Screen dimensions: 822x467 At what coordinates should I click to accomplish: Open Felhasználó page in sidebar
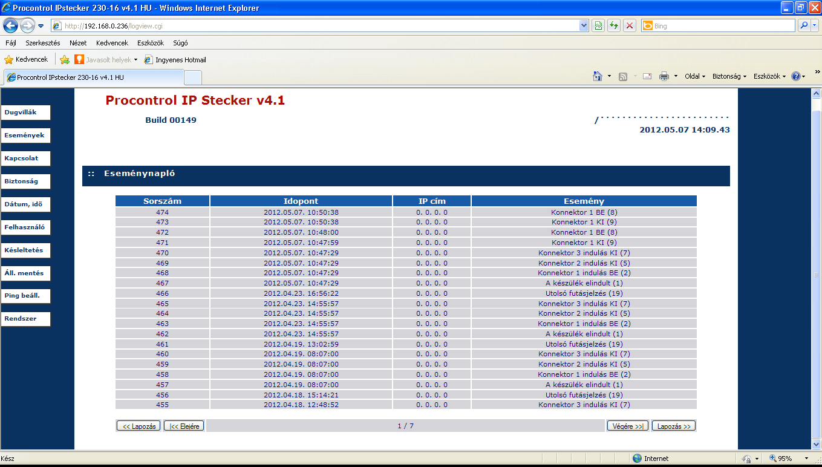click(x=25, y=227)
